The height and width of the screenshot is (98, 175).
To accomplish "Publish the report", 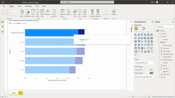I will point(114,12).
